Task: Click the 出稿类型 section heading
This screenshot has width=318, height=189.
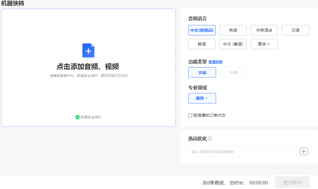Action: coord(198,62)
